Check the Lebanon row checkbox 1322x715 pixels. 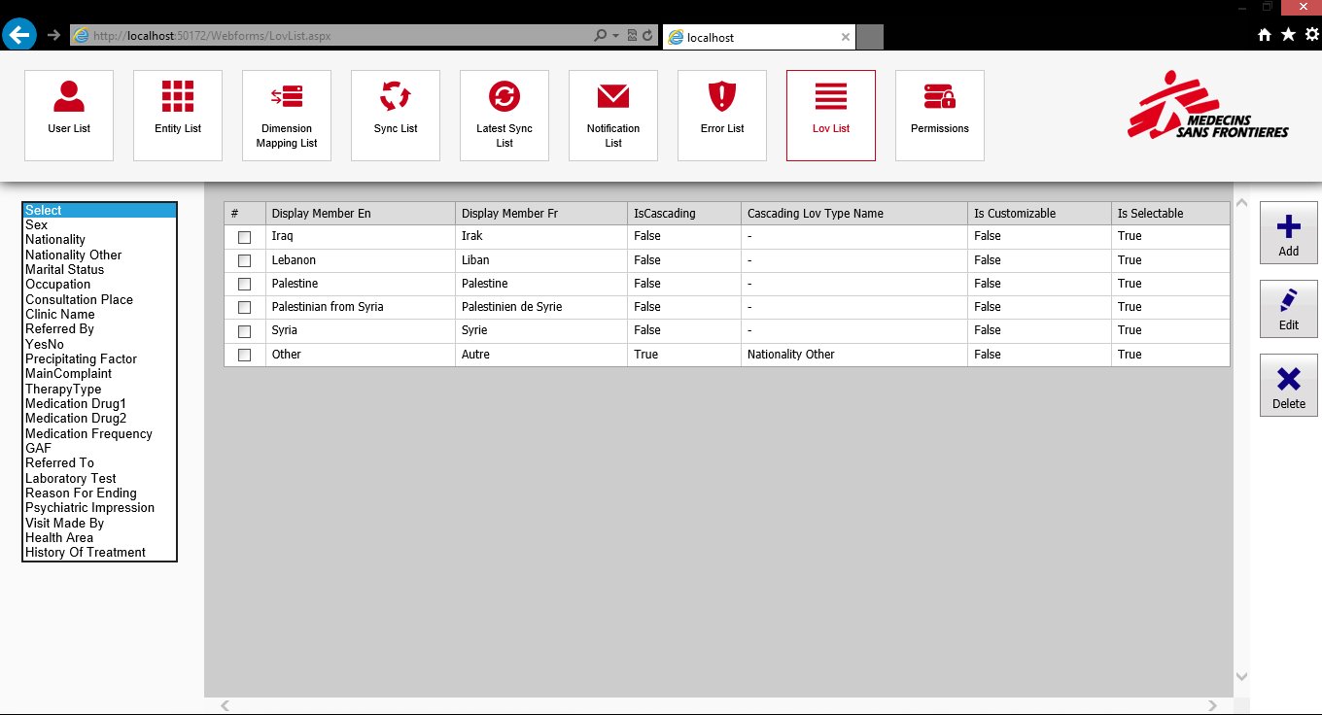tap(244, 260)
